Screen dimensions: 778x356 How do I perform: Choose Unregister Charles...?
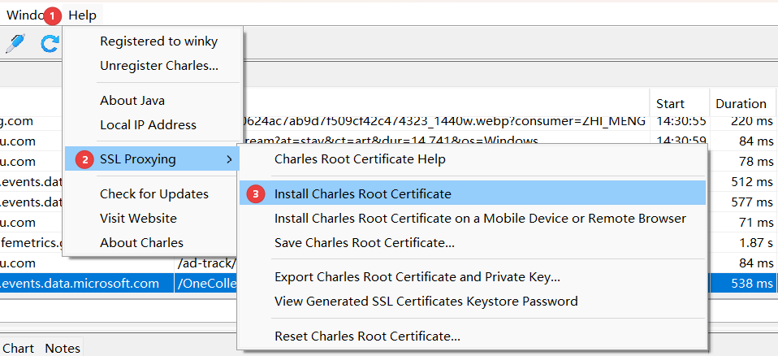click(159, 66)
